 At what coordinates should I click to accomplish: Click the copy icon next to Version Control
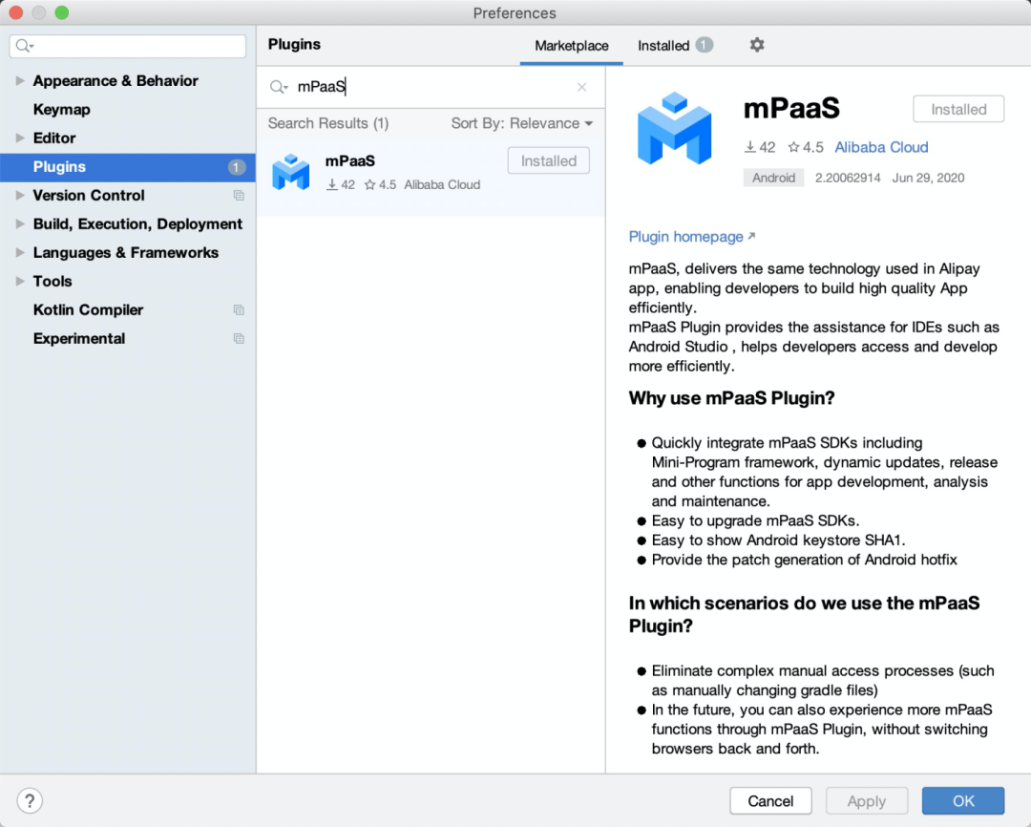coord(239,196)
